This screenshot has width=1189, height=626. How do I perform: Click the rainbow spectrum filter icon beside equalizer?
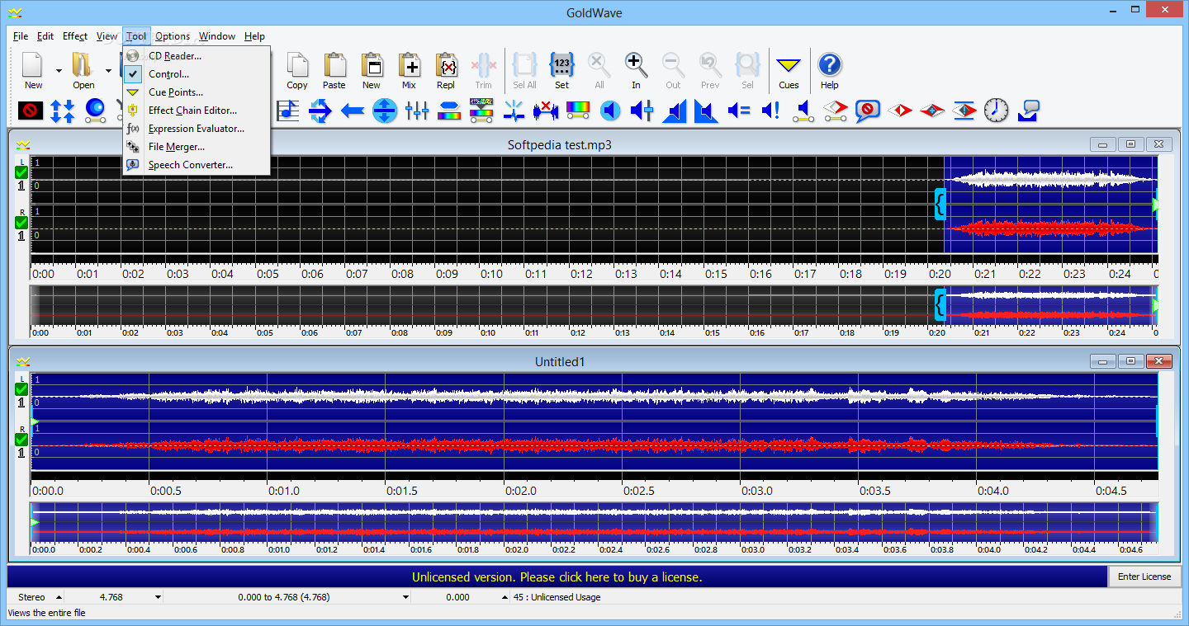pos(449,110)
